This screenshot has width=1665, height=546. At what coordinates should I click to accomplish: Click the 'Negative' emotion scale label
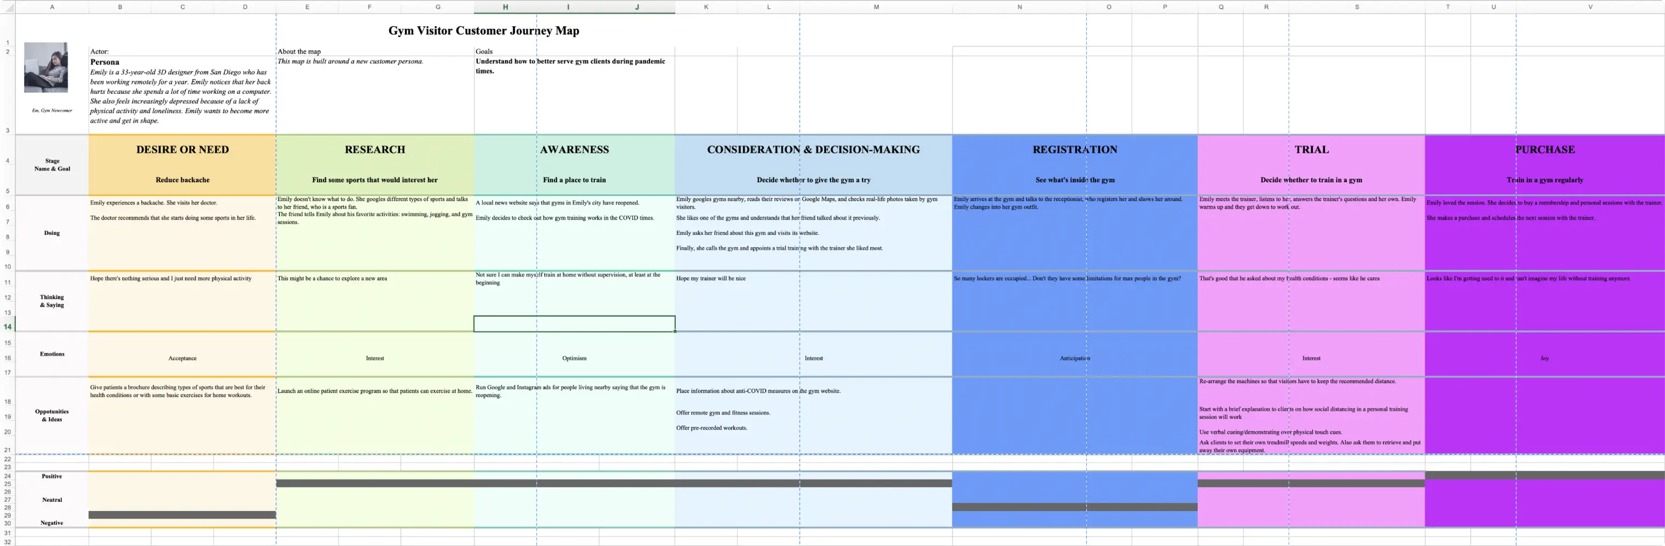pos(52,523)
